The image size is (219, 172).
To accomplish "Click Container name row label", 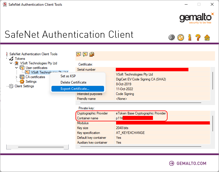I will pos(87,118).
